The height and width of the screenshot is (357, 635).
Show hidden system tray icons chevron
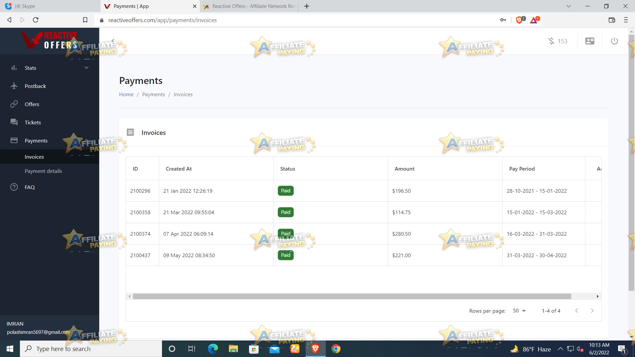(560, 349)
